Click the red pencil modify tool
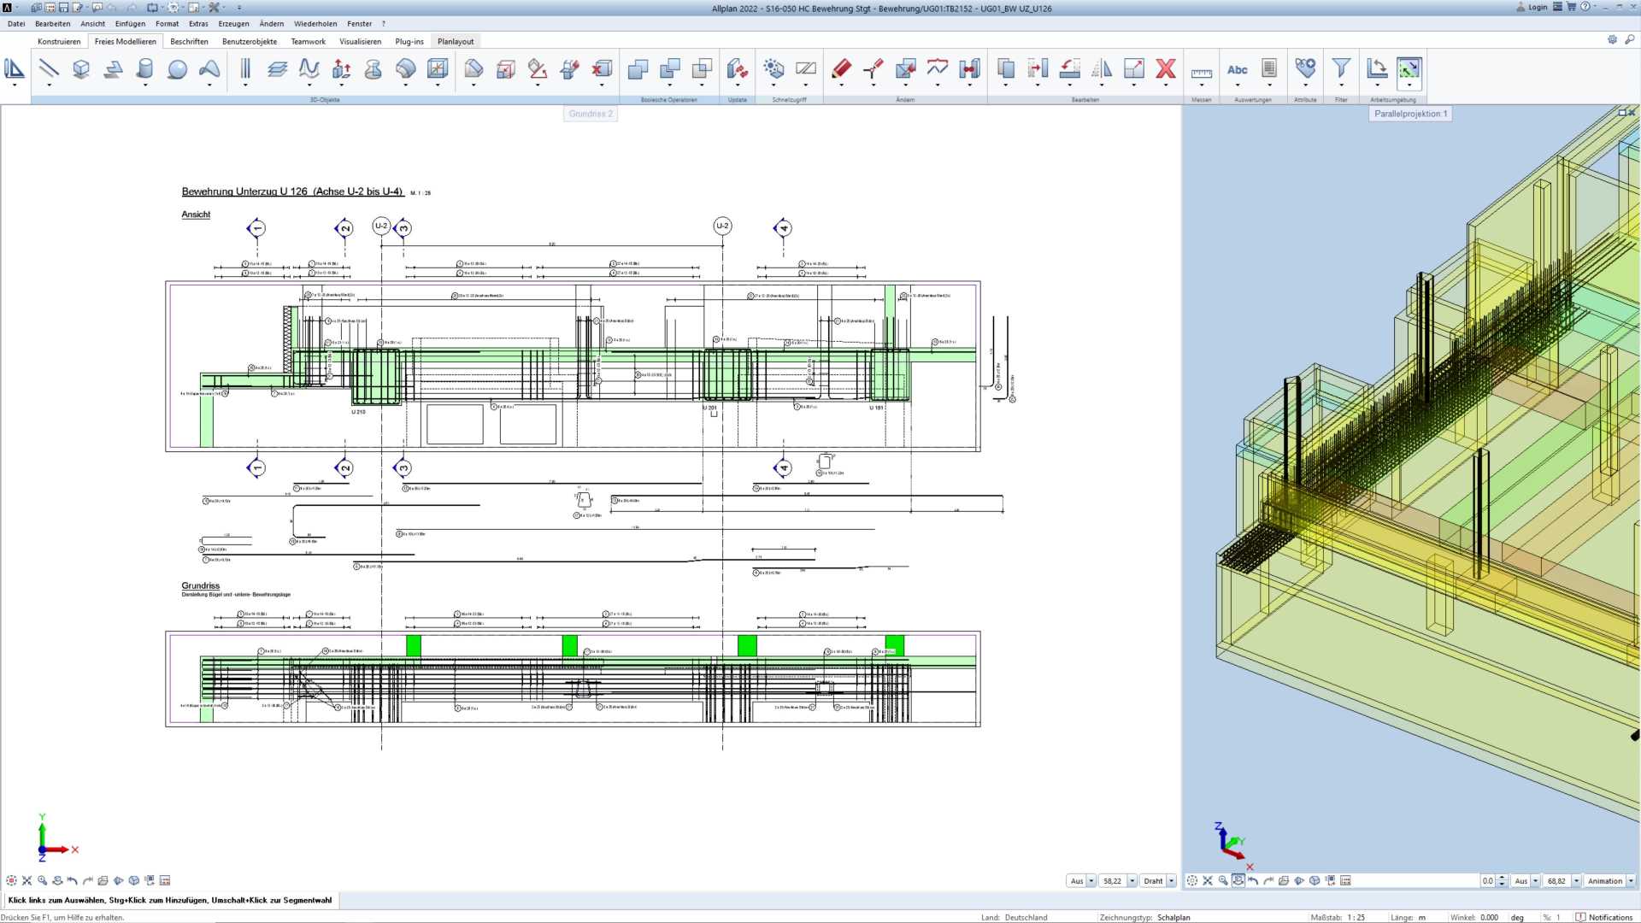The width and height of the screenshot is (1641, 923). (841, 69)
